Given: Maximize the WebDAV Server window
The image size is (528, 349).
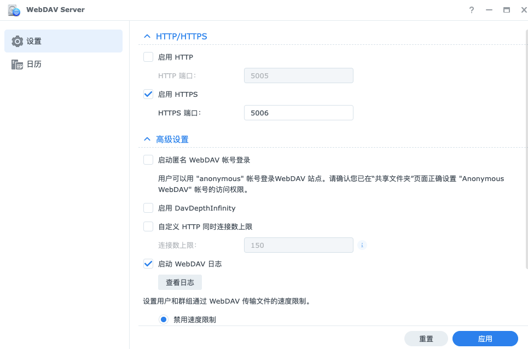Looking at the screenshot, I should coord(507,10).
